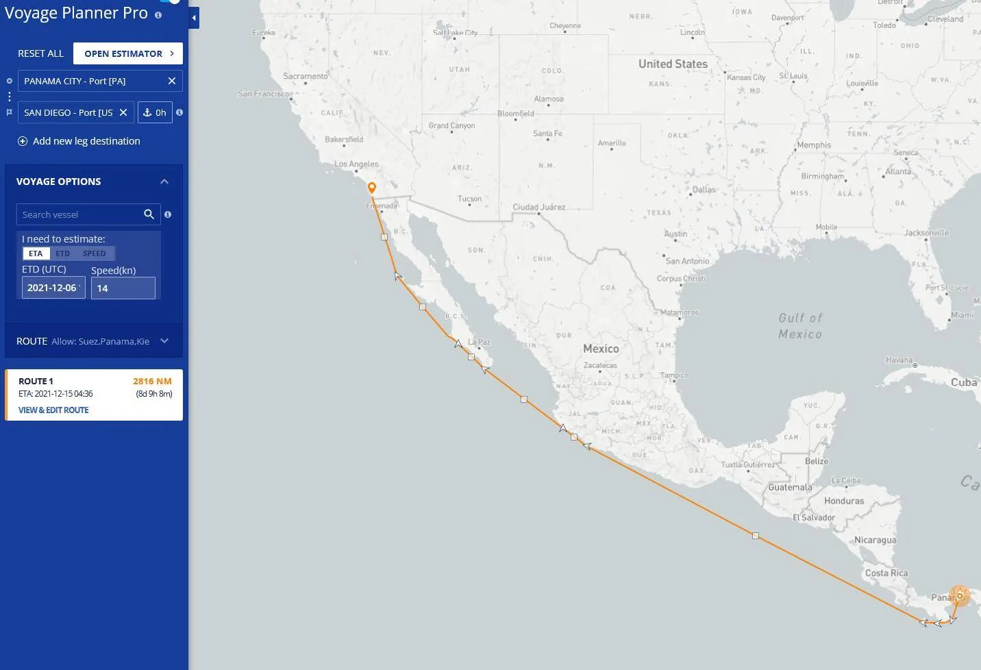The width and height of the screenshot is (981, 670).
Task: Click the three-dot reorder handle between ports
Action: [x=9, y=97]
